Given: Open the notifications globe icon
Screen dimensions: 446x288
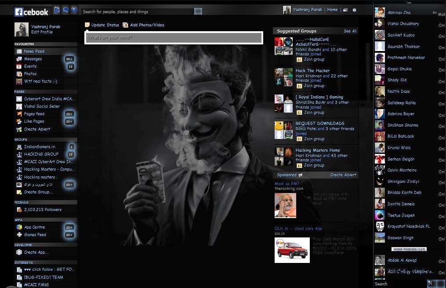Looking at the screenshot, I should point(74,10).
